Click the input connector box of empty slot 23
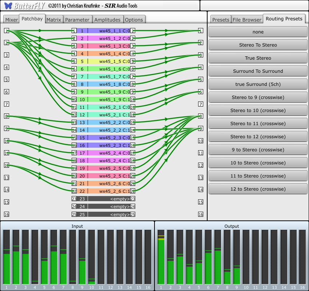 click(x=74, y=199)
